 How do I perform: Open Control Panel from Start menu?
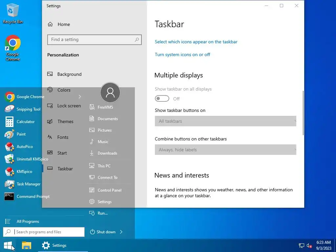point(105,190)
